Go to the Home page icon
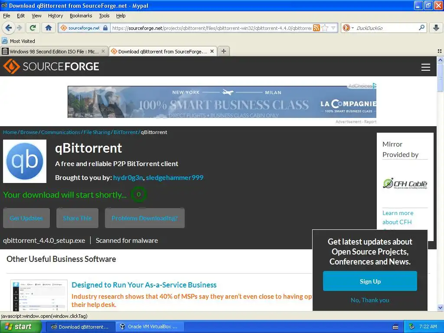 pos(49,28)
